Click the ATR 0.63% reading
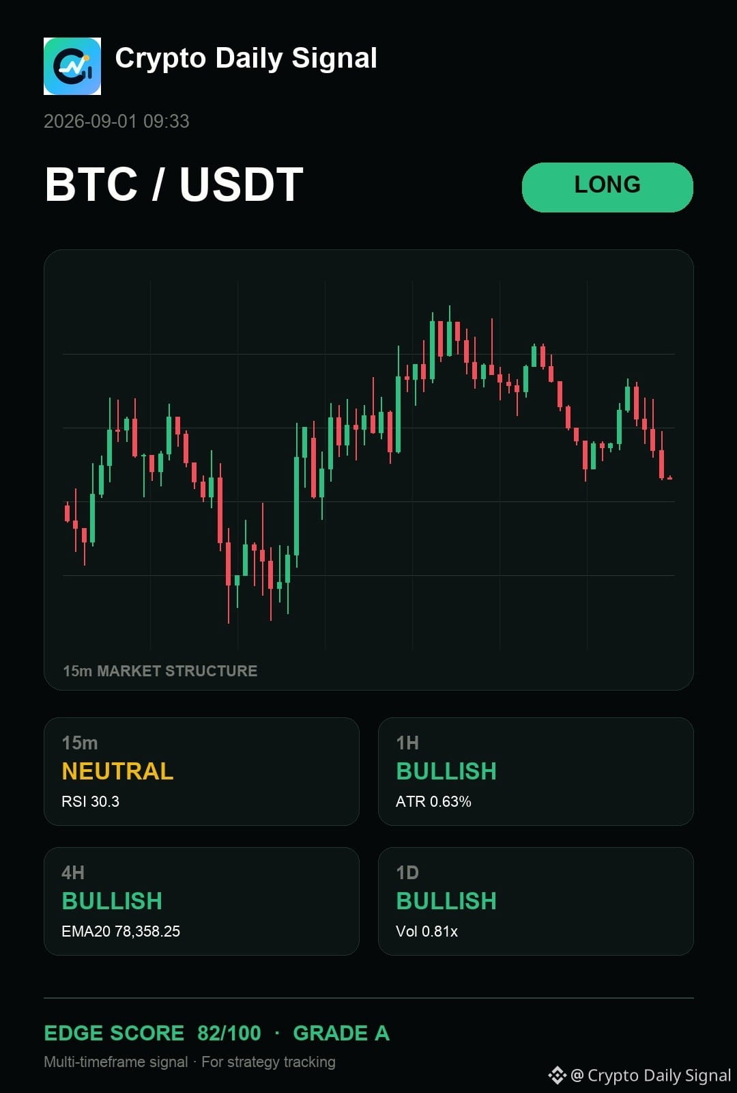 (433, 801)
